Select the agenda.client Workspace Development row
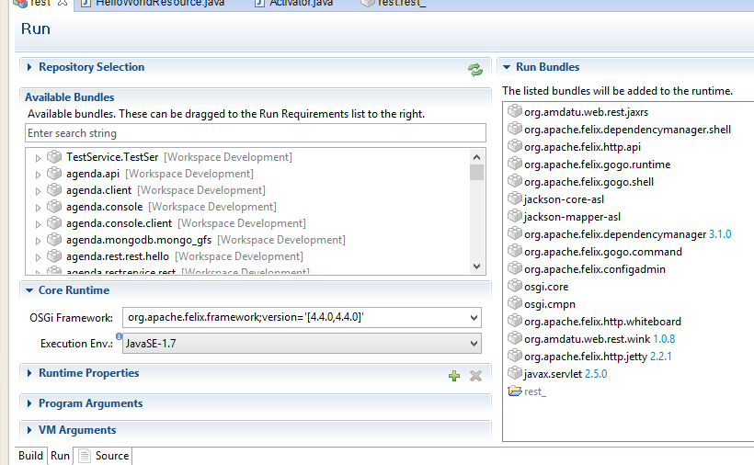754x465 pixels. tap(166, 190)
